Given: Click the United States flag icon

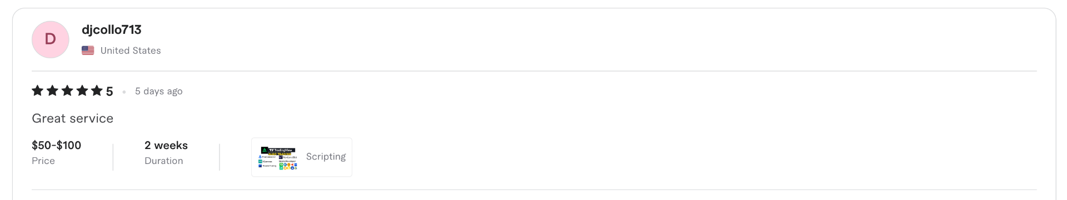Looking at the screenshot, I should point(88,50).
